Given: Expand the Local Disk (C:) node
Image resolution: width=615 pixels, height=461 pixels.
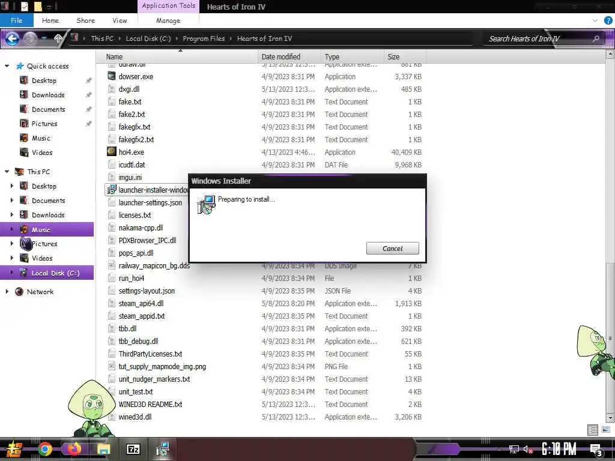Looking at the screenshot, I should click(12, 273).
